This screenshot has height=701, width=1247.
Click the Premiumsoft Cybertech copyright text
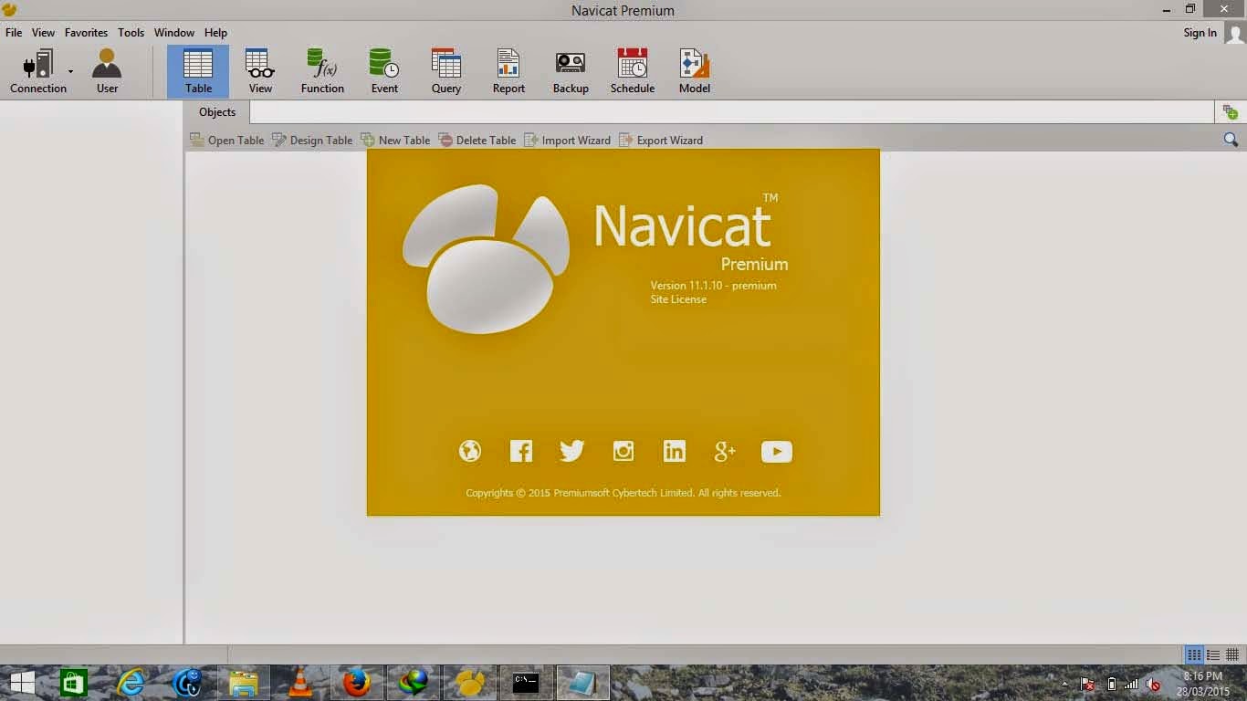[x=623, y=493]
